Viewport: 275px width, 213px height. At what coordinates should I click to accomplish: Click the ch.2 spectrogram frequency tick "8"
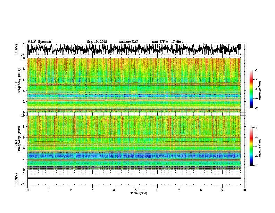point(24,127)
